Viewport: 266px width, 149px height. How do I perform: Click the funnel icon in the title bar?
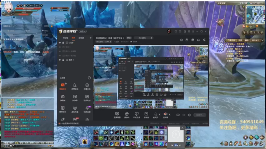tap(189, 31)
